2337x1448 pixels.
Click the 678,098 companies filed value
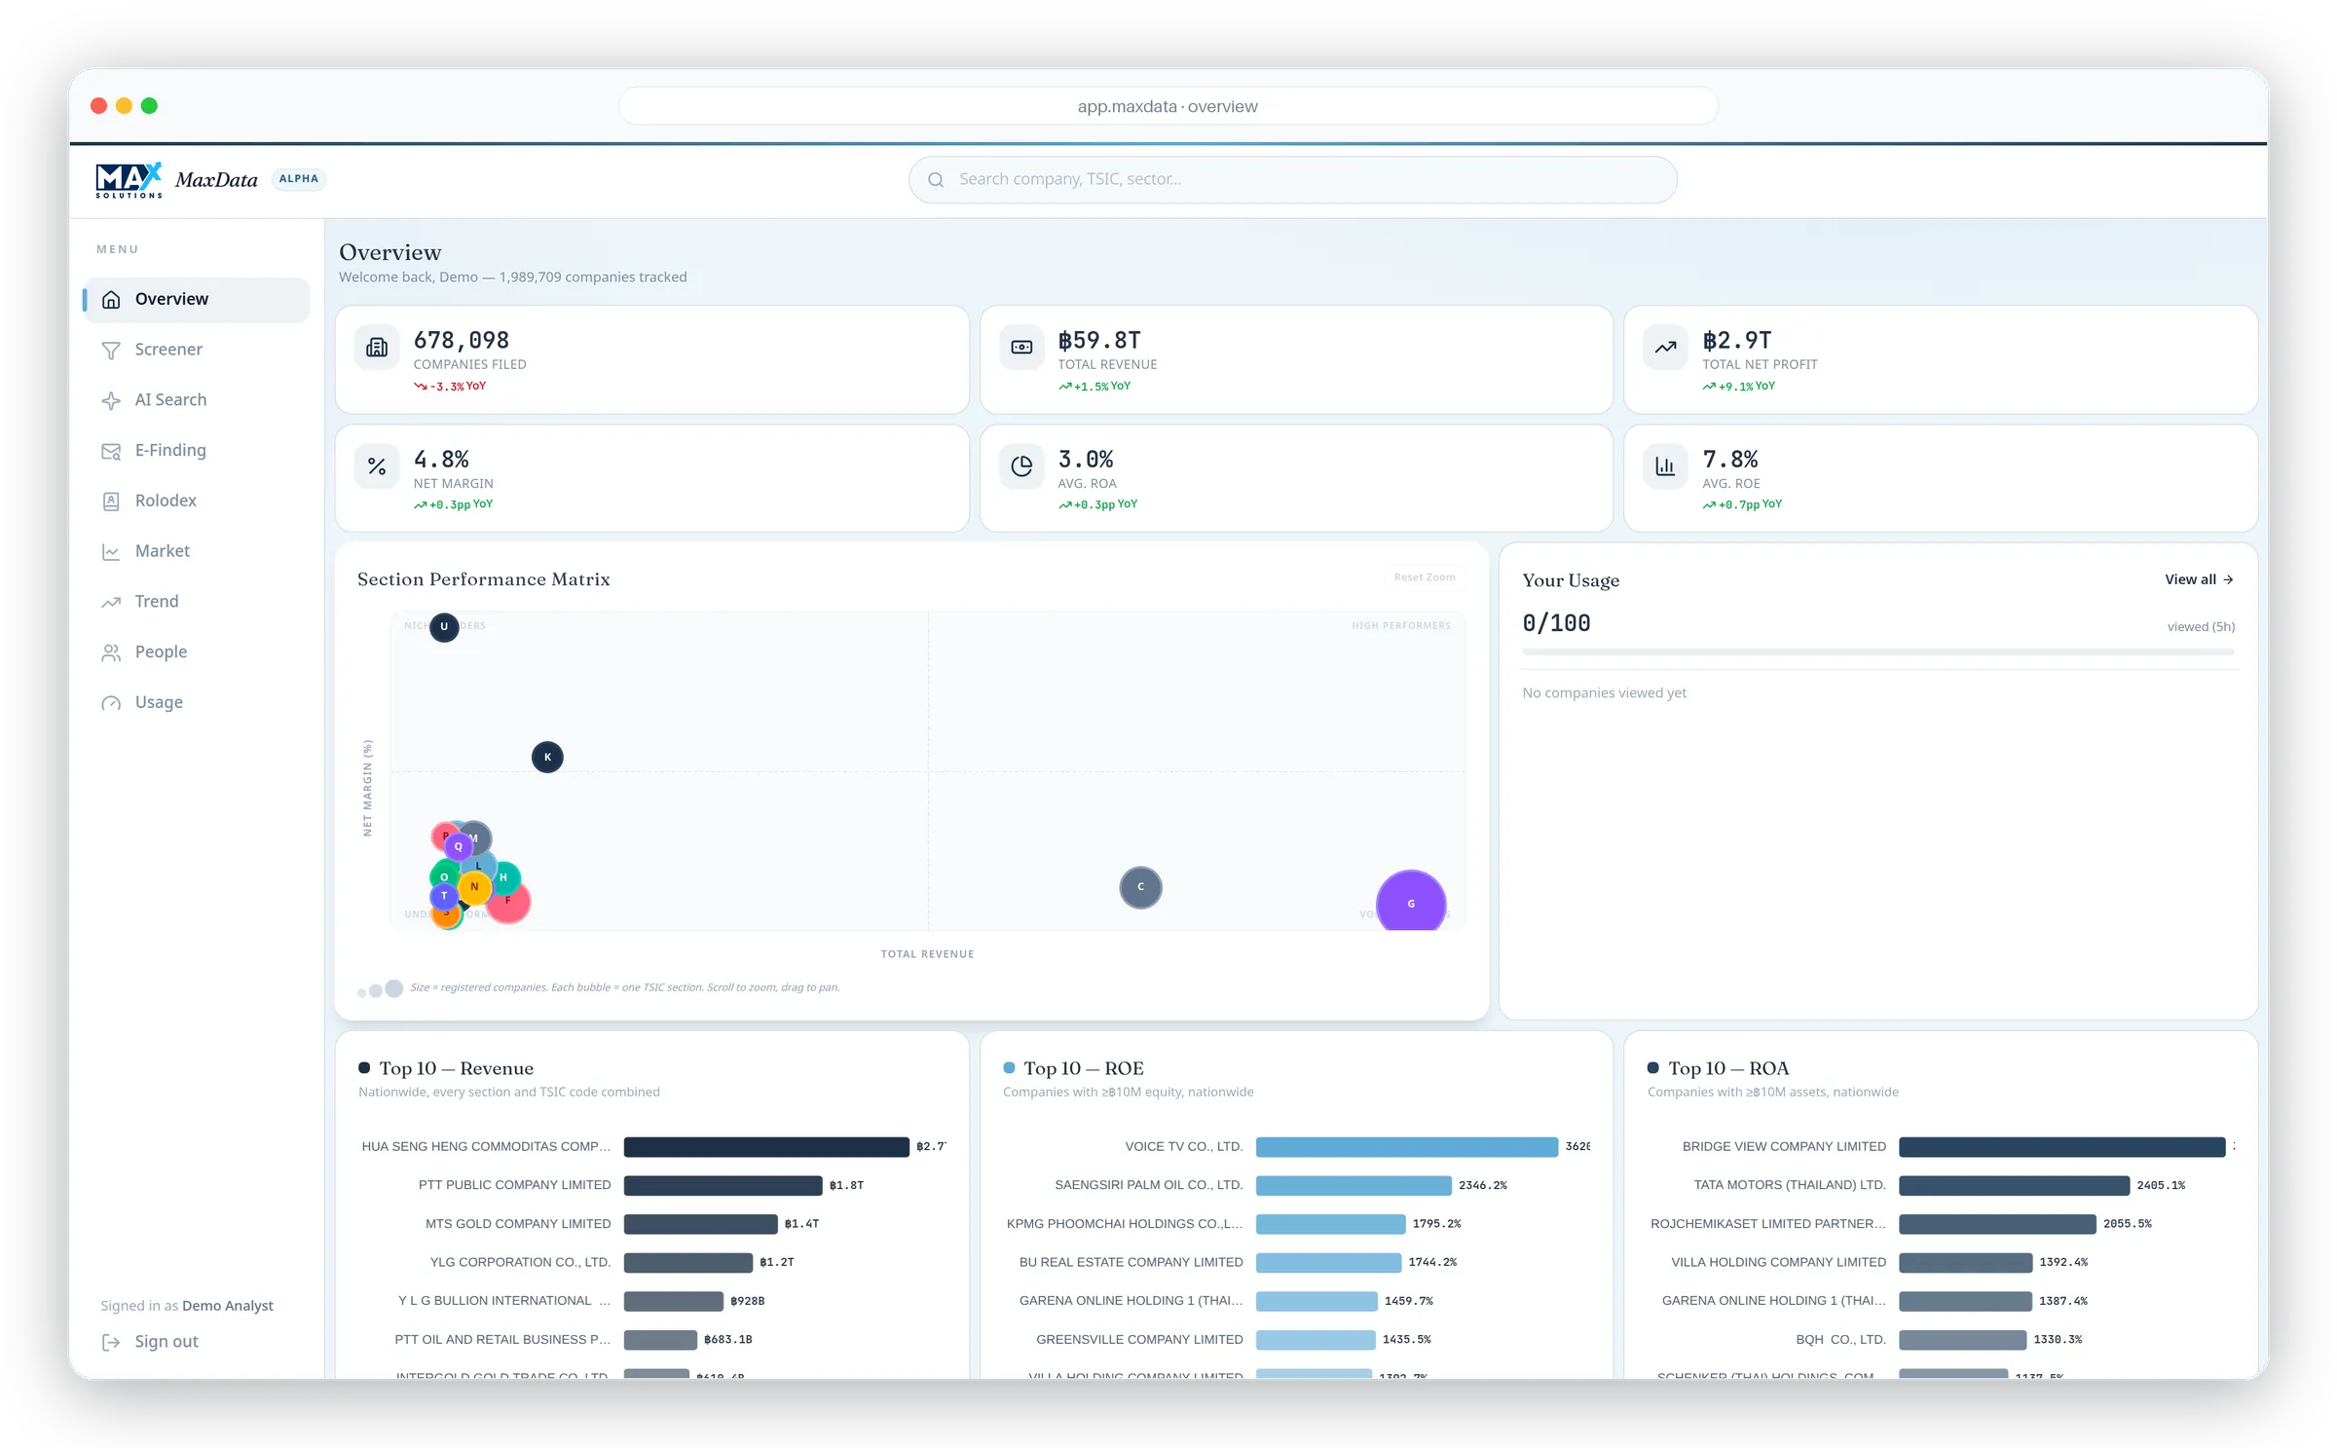click(462, 340)
